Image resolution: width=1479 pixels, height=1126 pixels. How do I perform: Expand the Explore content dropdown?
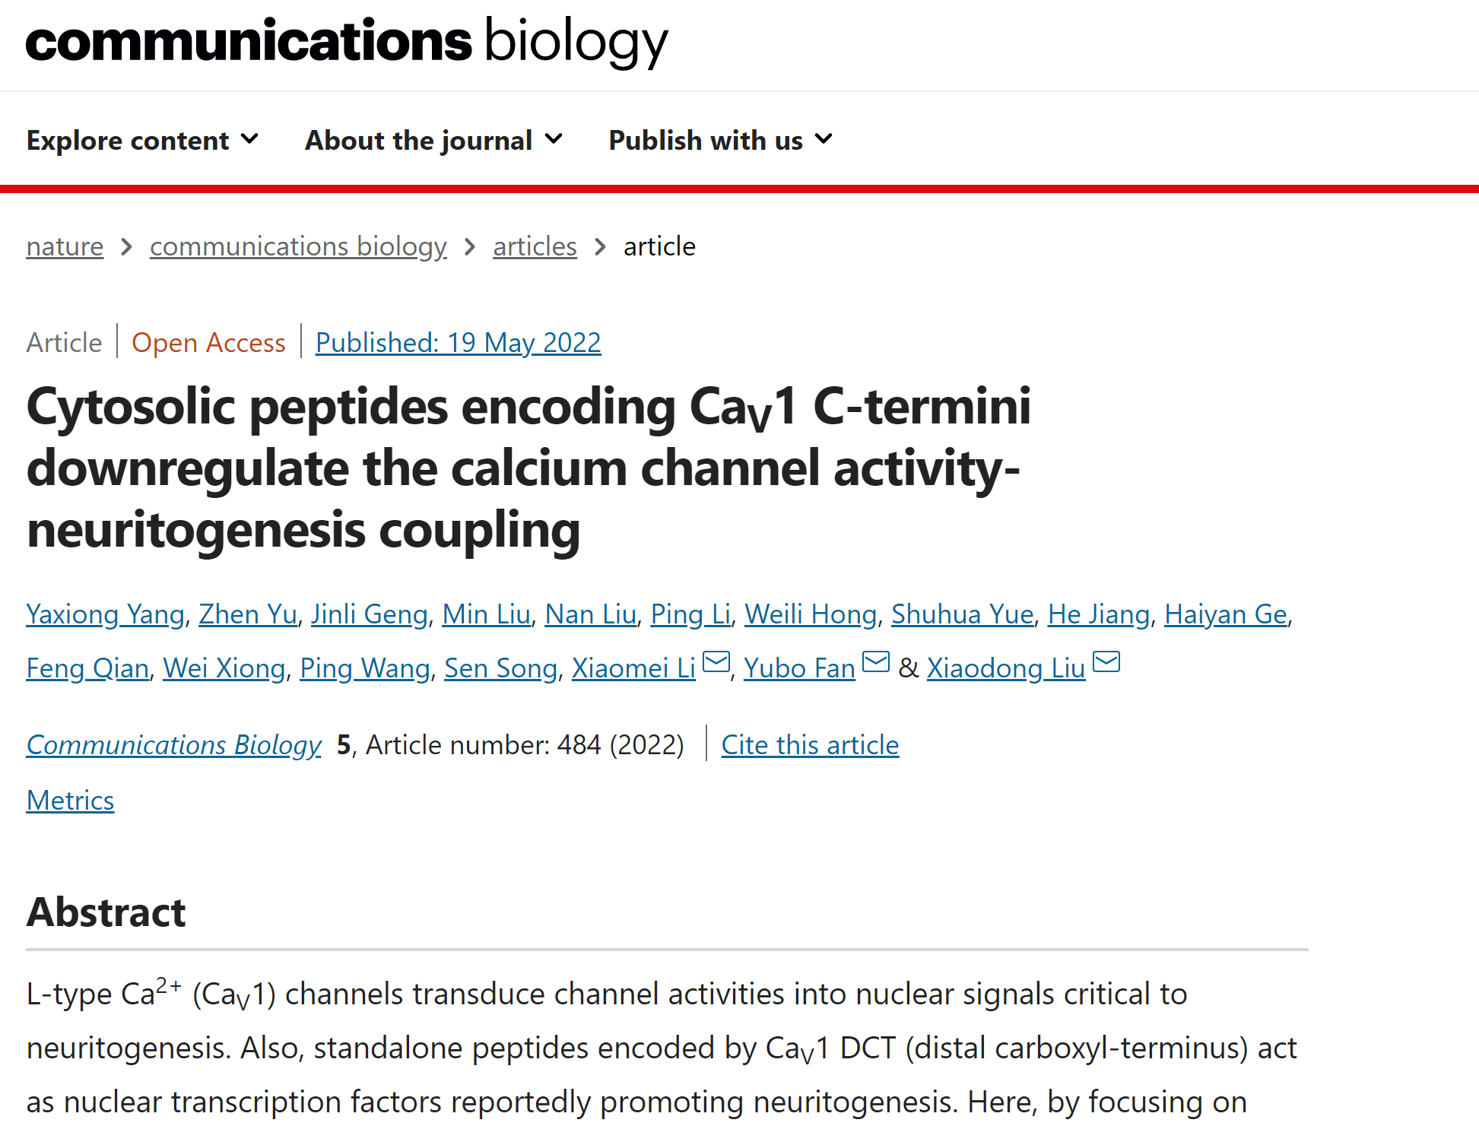142,141
